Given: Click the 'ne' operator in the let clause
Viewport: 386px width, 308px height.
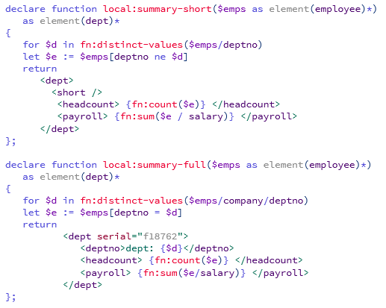Looking at the screenshot, I should click(x=160, y=57).
